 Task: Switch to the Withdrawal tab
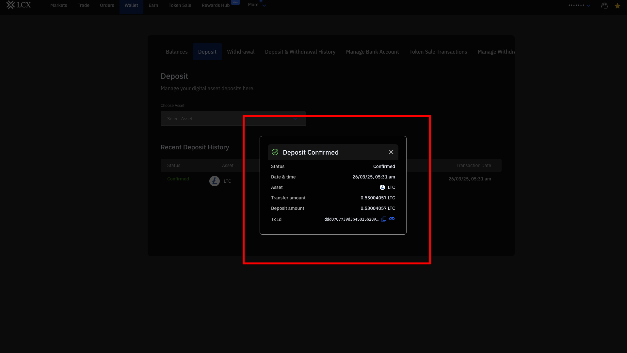(241, 52)
